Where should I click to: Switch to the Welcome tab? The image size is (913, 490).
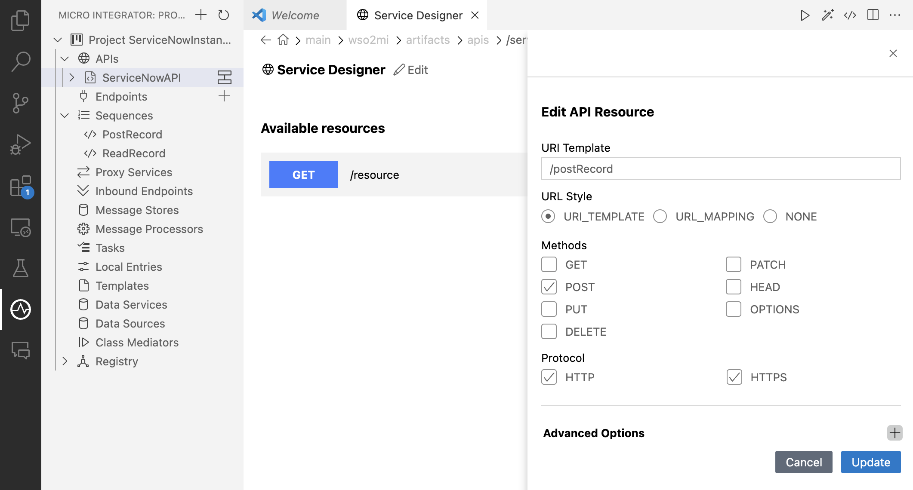click(x=295, y=15)
